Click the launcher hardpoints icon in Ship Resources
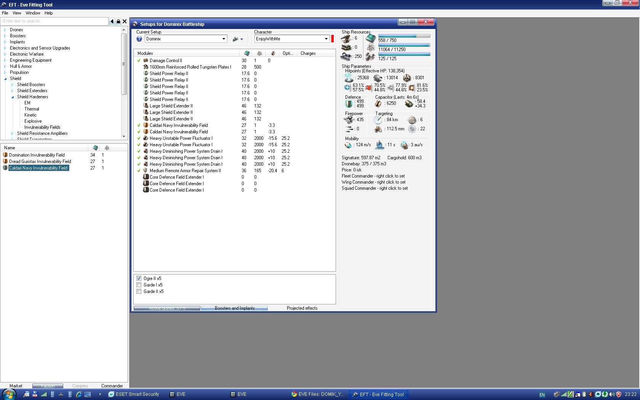This screenshot has width=640, height=400. pos(346,48)
